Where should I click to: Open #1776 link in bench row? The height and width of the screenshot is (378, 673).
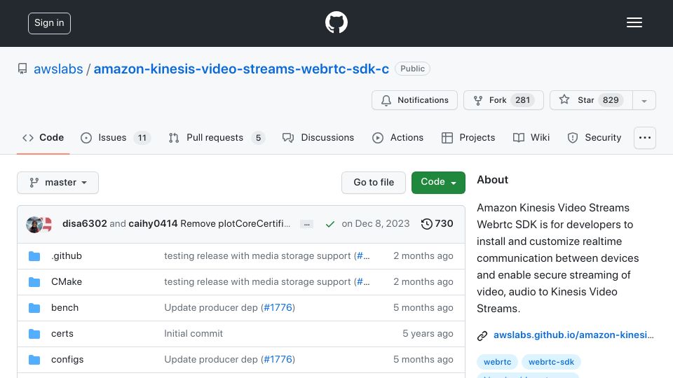pyautogui.click(x=278, y=308)
